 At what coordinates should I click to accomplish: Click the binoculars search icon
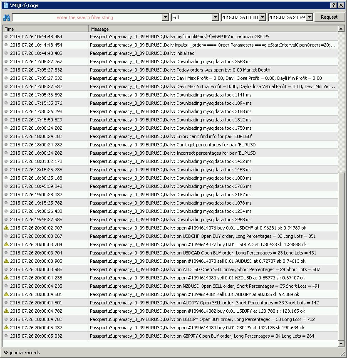point(7,17)
